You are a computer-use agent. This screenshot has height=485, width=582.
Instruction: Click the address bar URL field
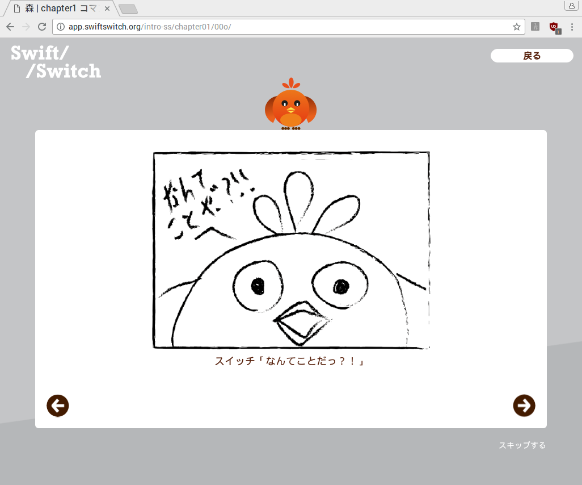pos(284,27)
